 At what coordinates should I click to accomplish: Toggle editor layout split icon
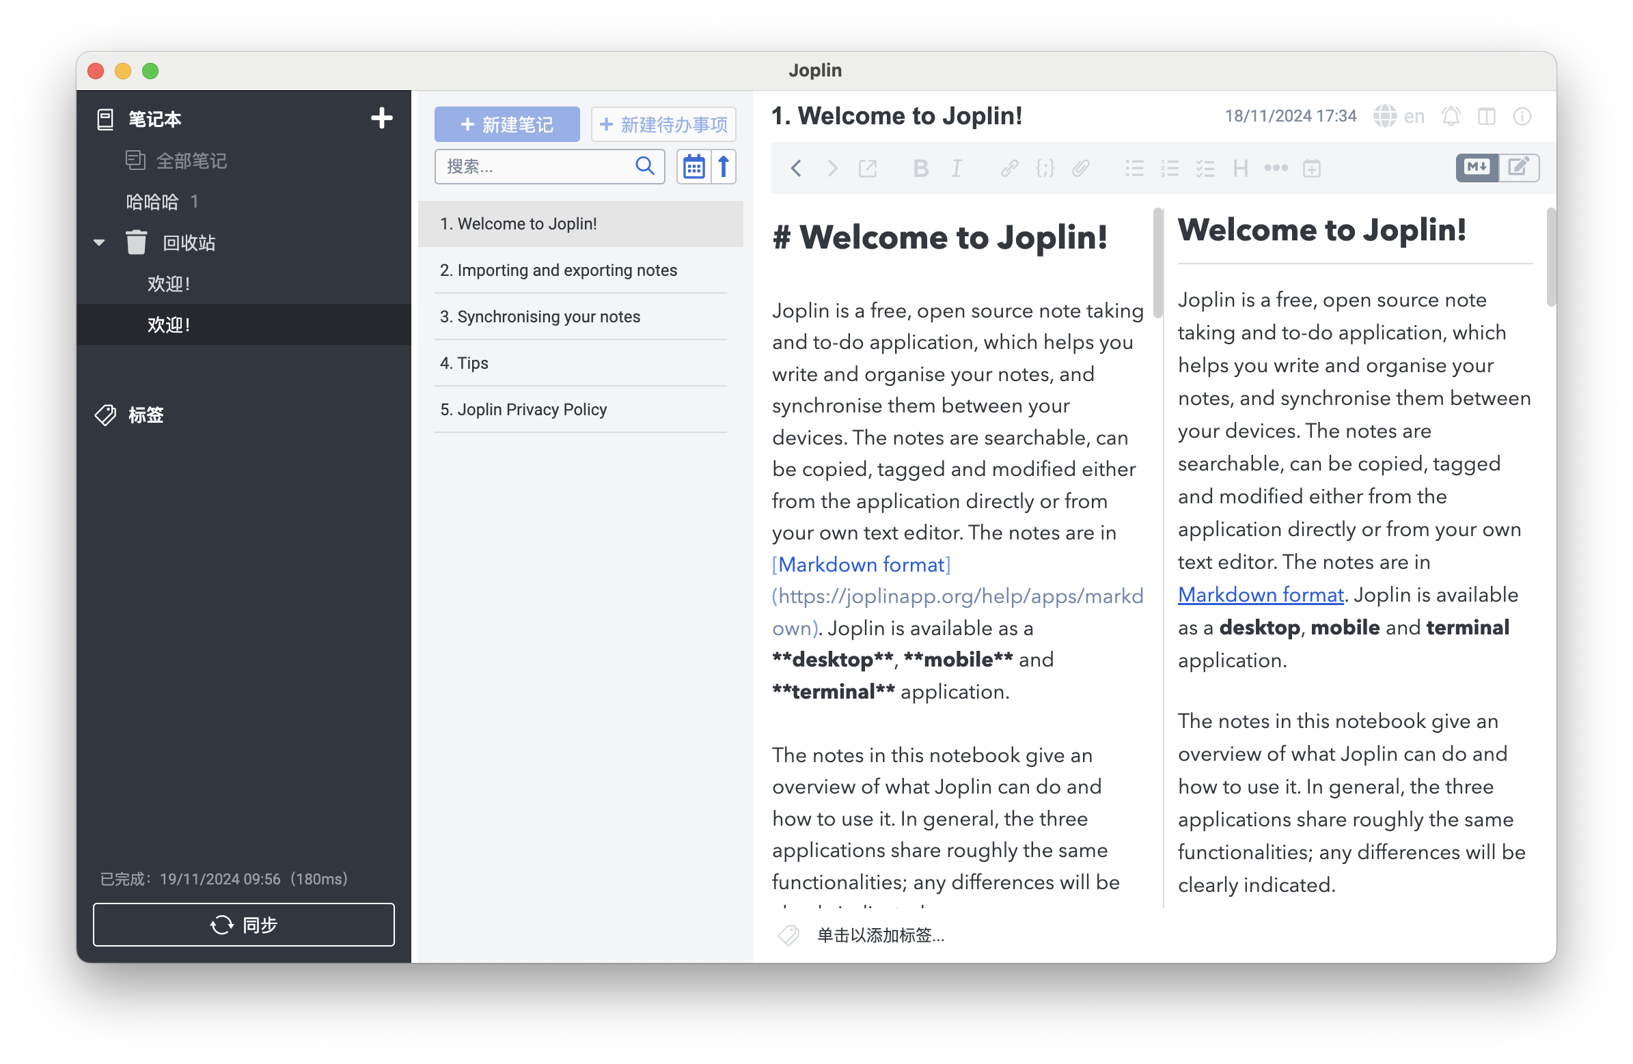[1486, 116]
